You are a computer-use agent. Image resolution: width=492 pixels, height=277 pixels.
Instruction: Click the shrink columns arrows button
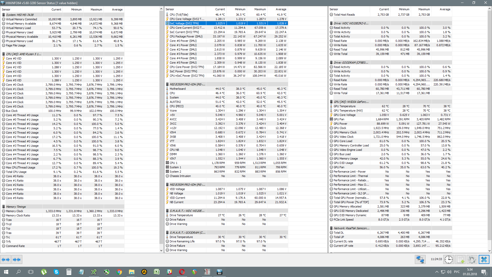click(17, 260)
